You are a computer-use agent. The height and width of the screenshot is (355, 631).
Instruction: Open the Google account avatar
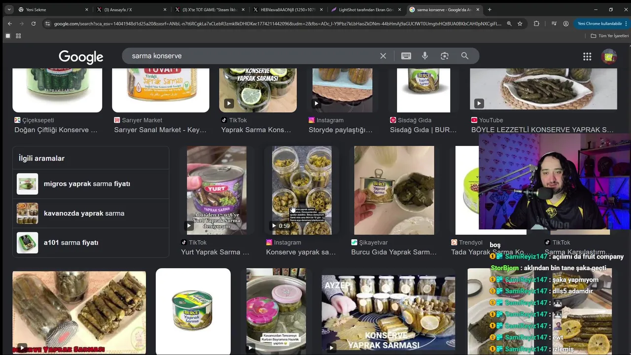coord(609,56)
